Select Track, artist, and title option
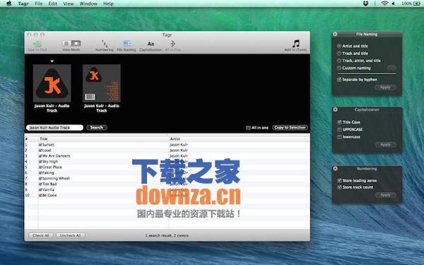 coord(339,61)
